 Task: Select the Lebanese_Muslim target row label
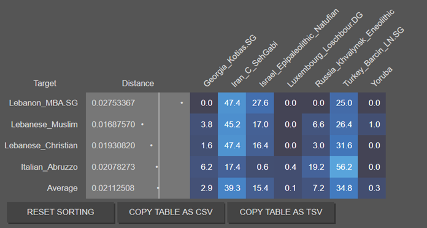click(x=44, y=124)
